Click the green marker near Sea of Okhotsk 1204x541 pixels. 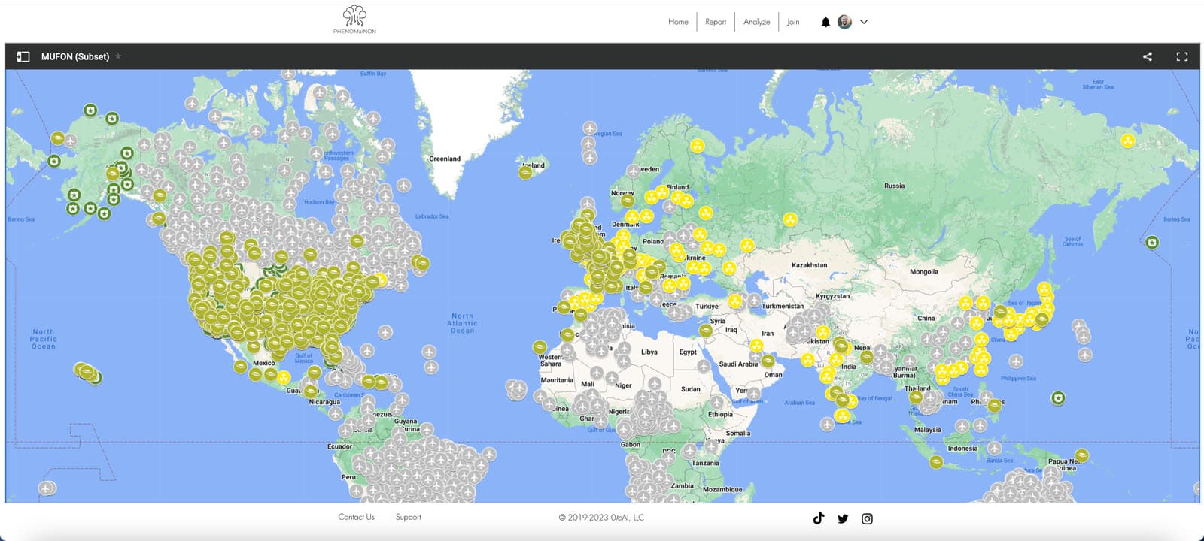coord(1152,242)
